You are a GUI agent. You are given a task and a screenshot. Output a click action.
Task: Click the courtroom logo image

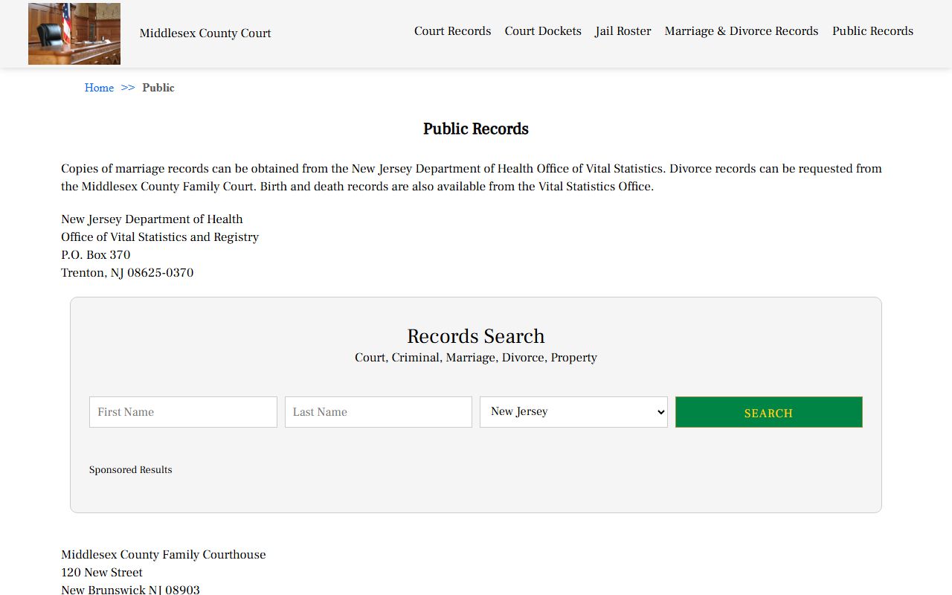click(x=74, y=33)
